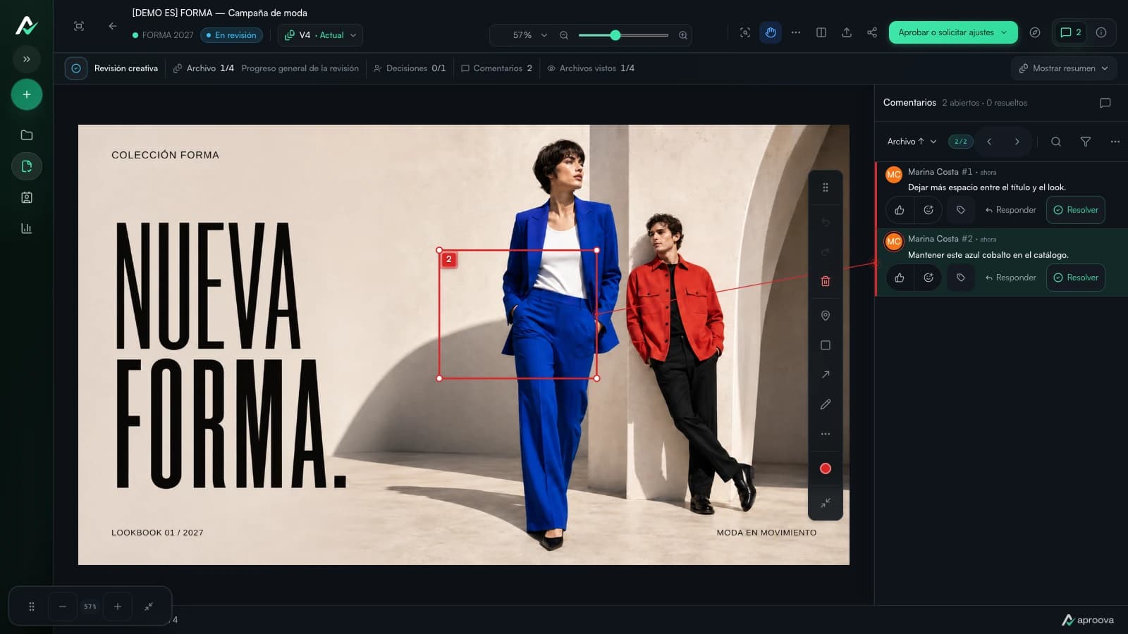The width and height of the screenshot is (1128, 634).
Task: Open the top toolbar more options menu
Action: point(796,32)
